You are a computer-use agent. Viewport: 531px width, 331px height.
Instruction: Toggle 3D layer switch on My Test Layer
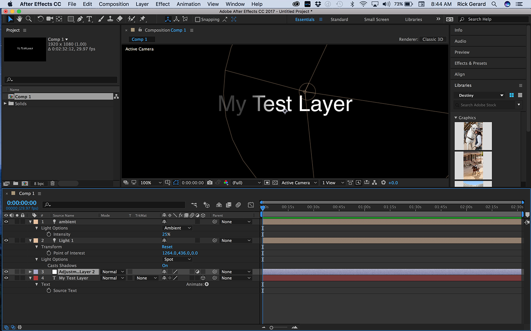pos(203,278)
